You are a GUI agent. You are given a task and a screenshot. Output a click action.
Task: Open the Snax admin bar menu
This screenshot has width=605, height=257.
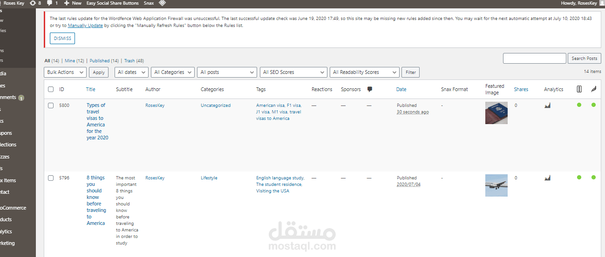pos(149,3)
